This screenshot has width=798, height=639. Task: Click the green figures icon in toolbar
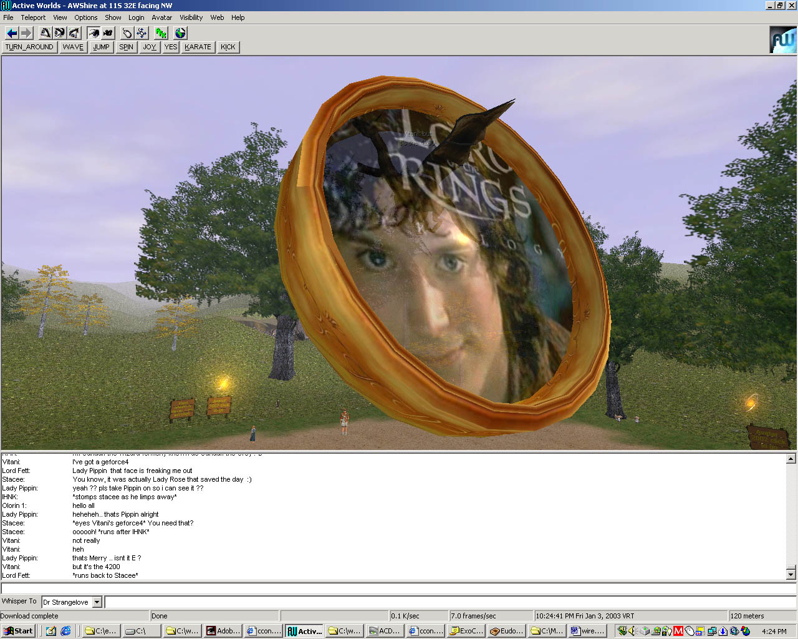pos(161,33)
